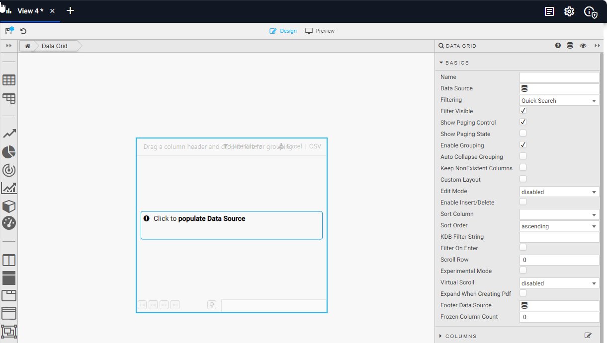Click the Name input field

coord(559,77)
